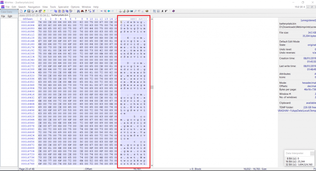This screenshot has width=316, height=171.
Task: Click the decimal Offsets value
Action: [311, 86]
